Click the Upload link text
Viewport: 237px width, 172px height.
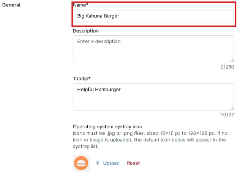[111, 163]
